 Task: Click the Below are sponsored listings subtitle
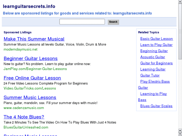pyautogui.click(x=77, y=13)
